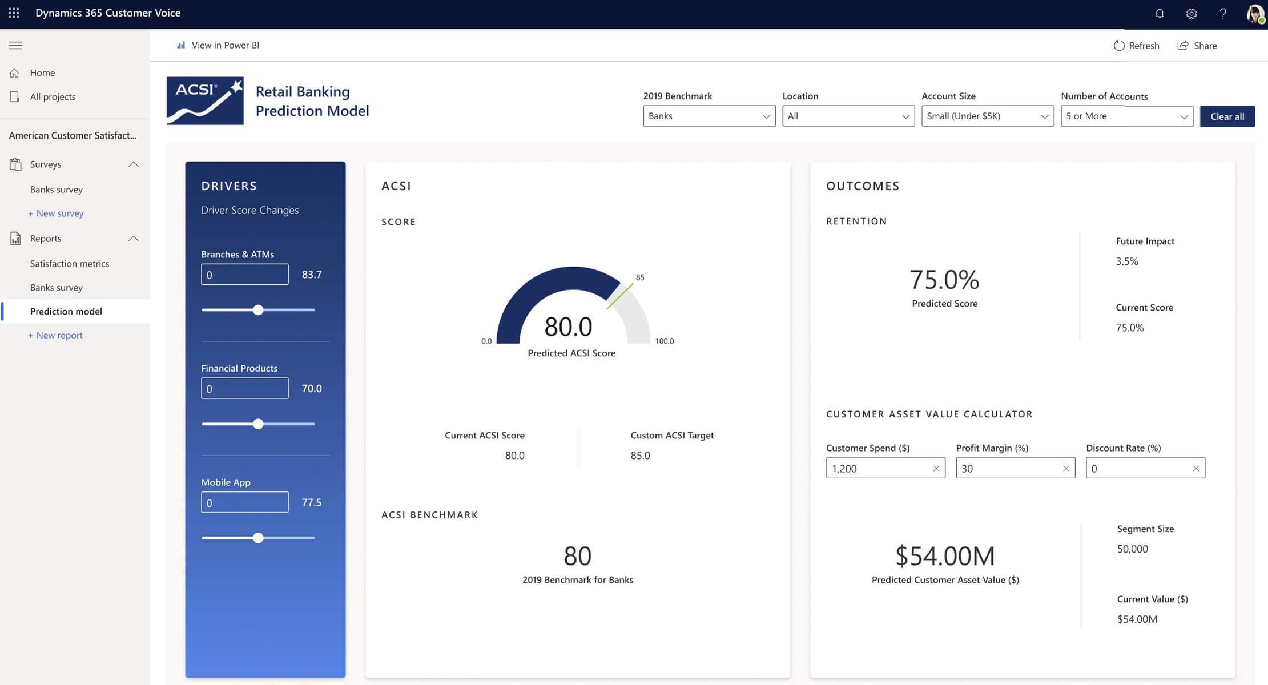
Task: Click the Profit Margin input field
Action: point(1016,468)
